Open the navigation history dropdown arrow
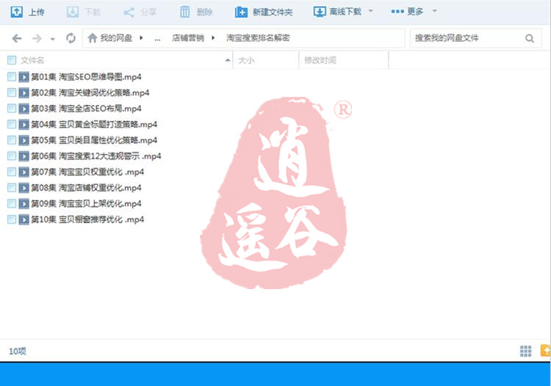Viewport: 551px width, 386px height. (x=53, y=39)
